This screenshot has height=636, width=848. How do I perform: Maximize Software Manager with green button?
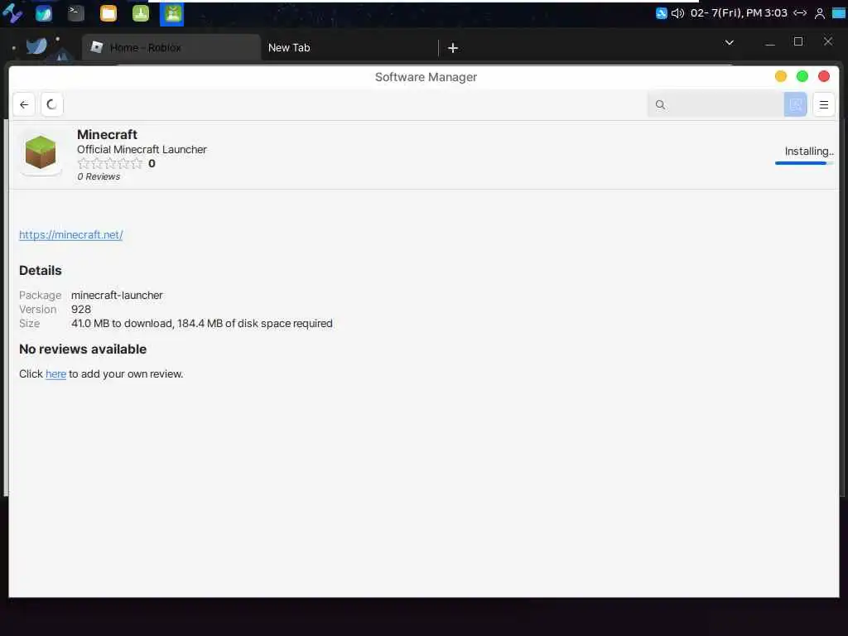tap(802, 76)
